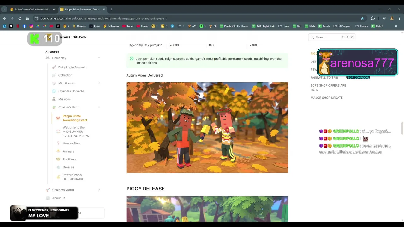The height and width of the screenshot is (227, 404).
Task: Go to the browser home page
Action: coord(27,18)
